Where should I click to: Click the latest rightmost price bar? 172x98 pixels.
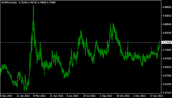(160, 44)
